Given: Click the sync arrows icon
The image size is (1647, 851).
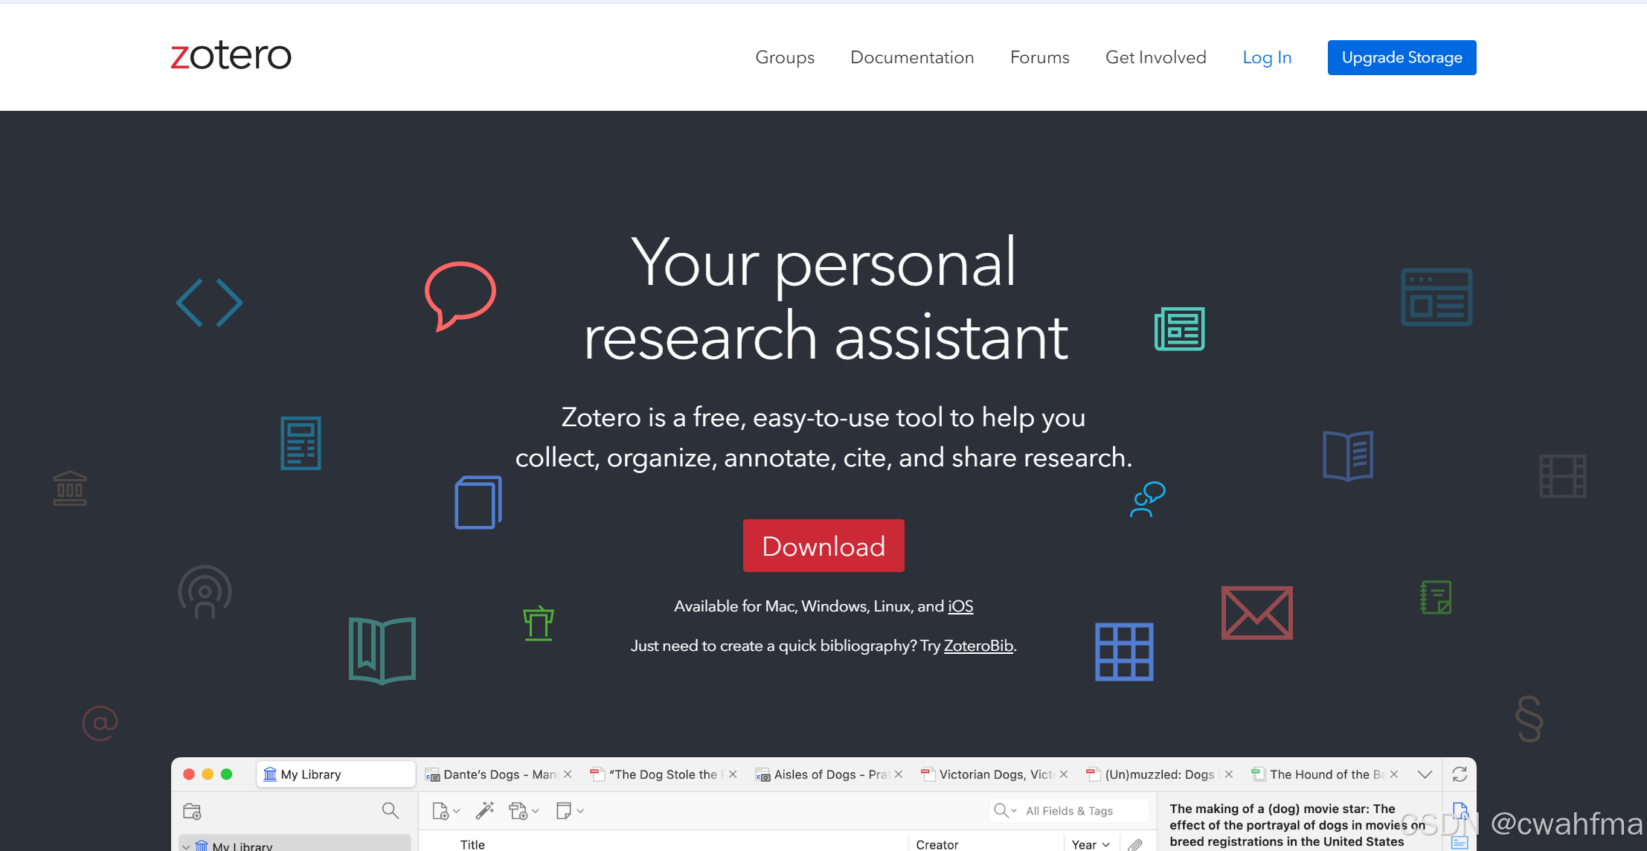Looking at the screenshot, I should 1460,774.
